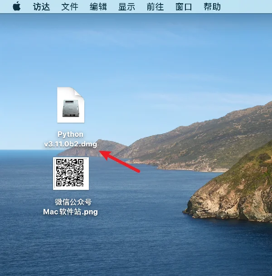Click the 微信公众号 Mac软件站.png file name
Viewport: 272px width, 276px height.
click(x=70, y=207)
